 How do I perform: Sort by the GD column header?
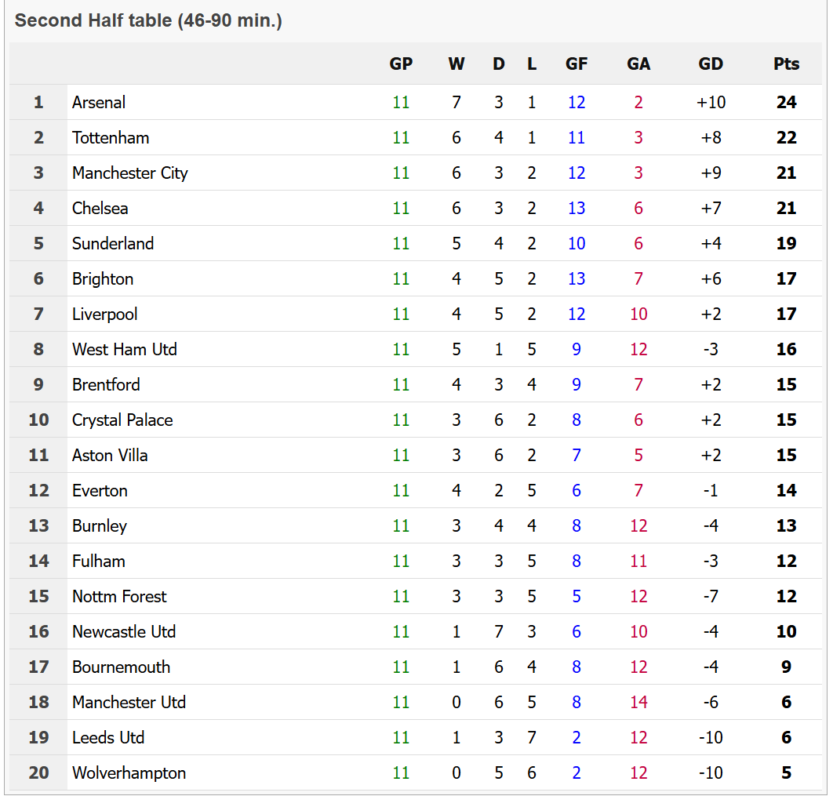[711, 64]
